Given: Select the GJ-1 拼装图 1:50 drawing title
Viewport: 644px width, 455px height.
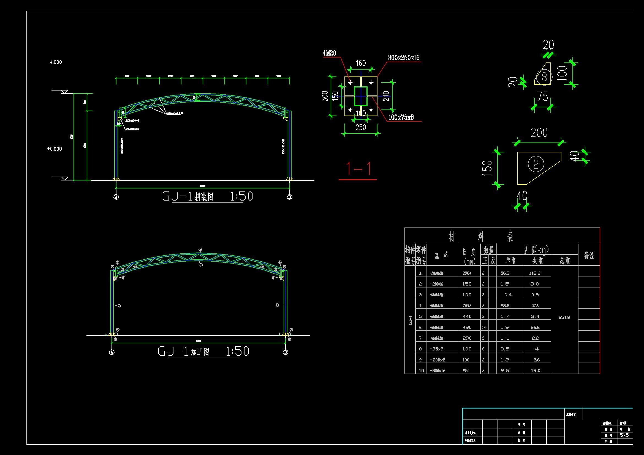Looking at the screenshot, I should pyautogui.click(x=208, y=196).
